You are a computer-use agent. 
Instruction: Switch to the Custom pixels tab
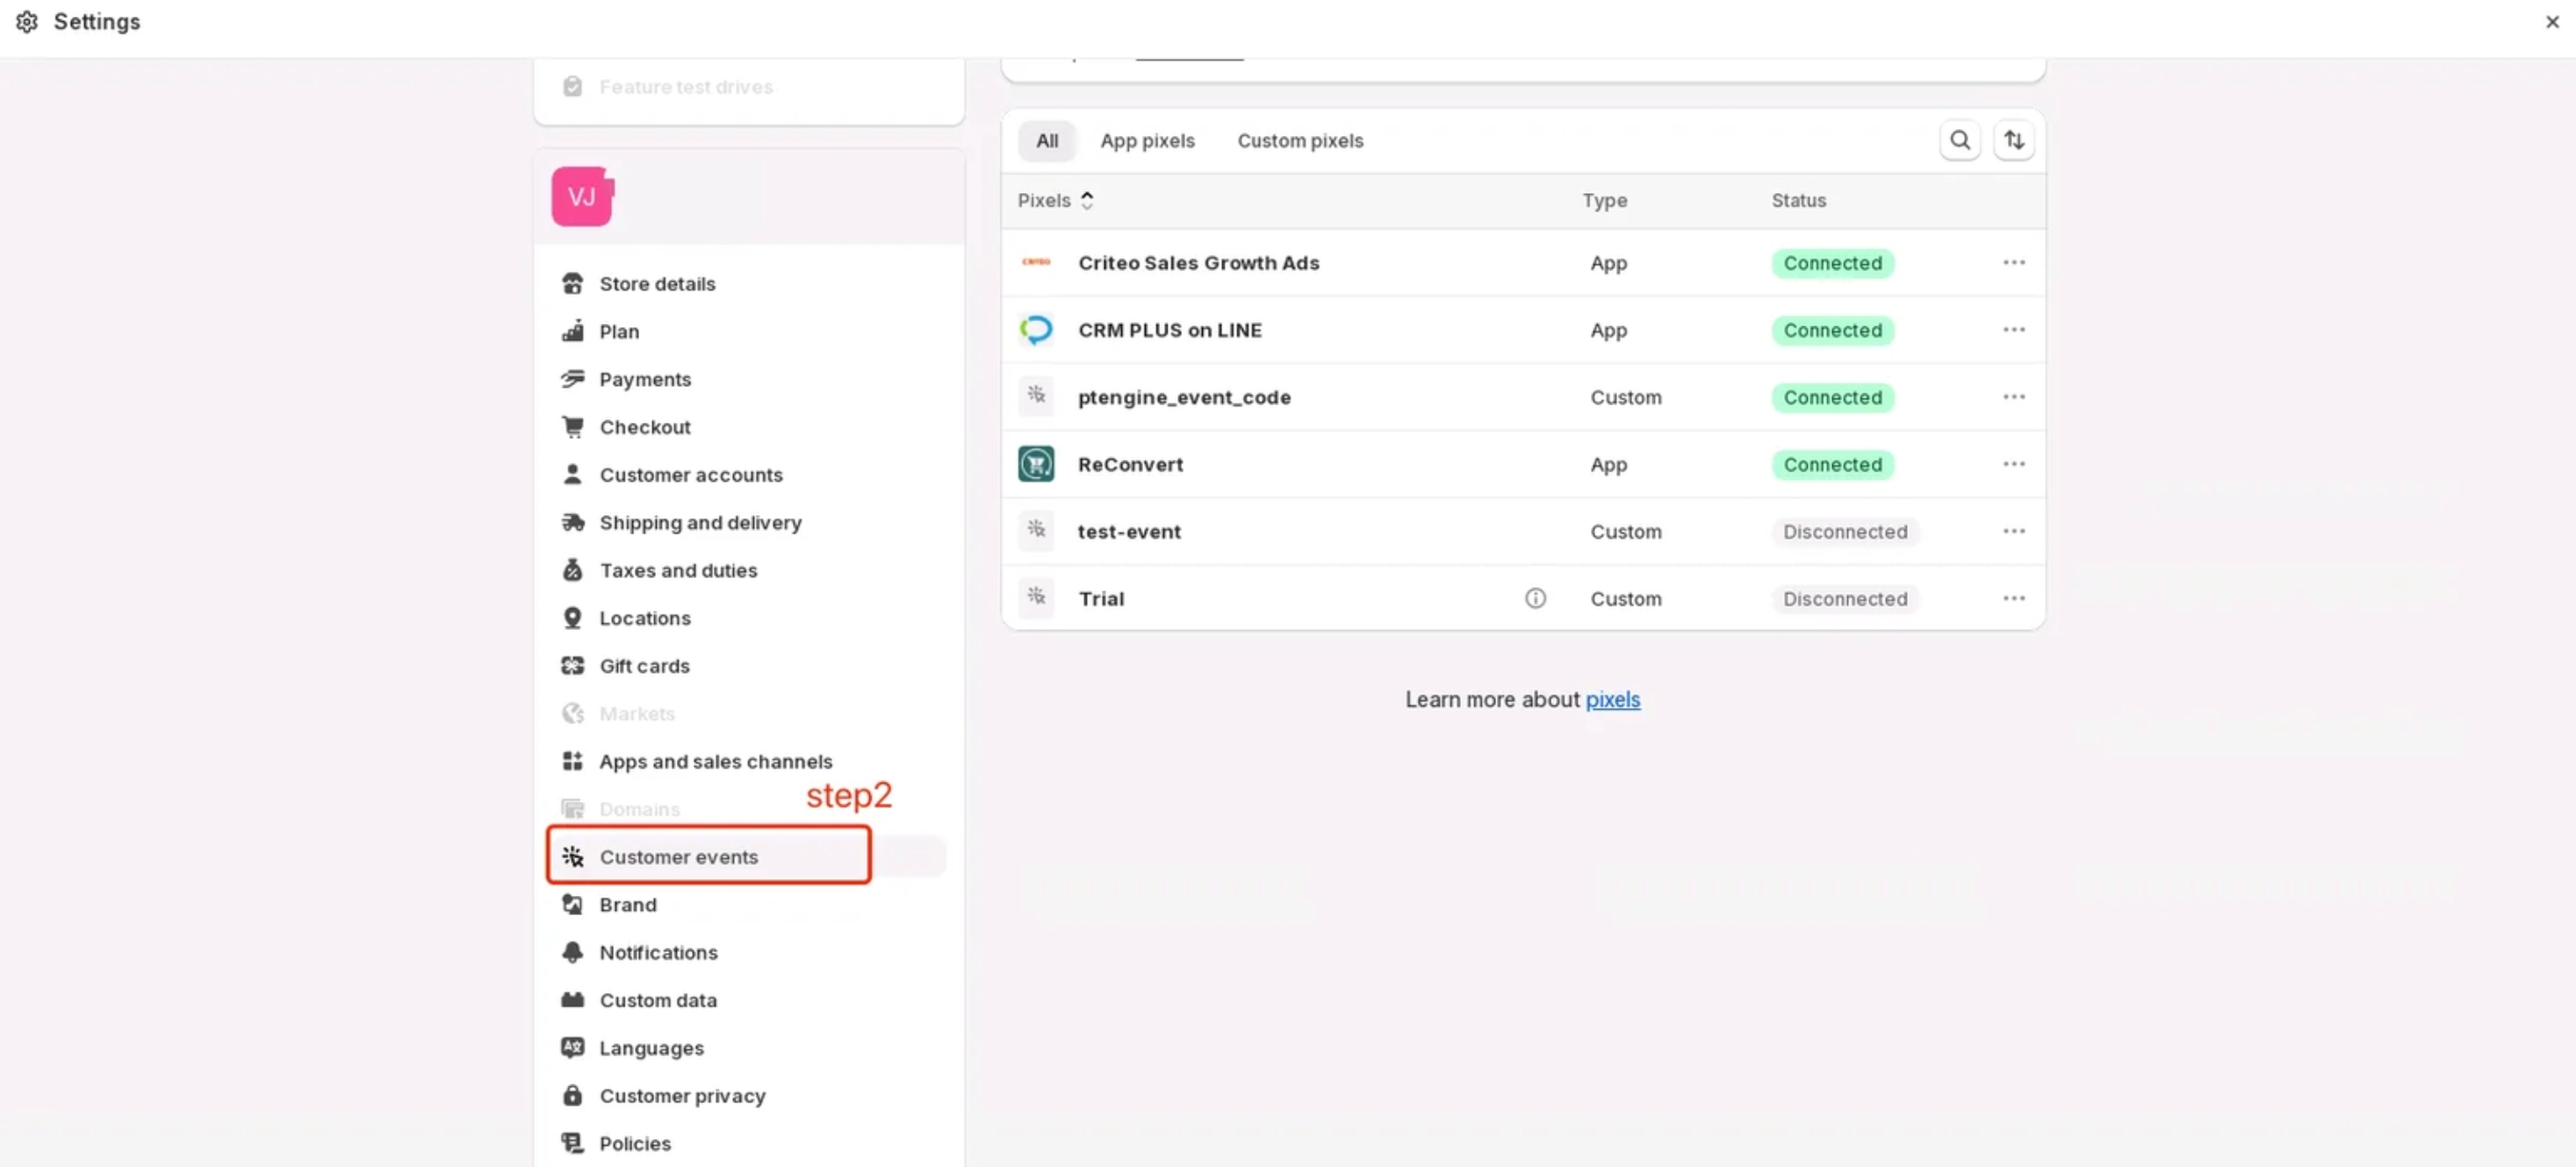coord(1300,141)
